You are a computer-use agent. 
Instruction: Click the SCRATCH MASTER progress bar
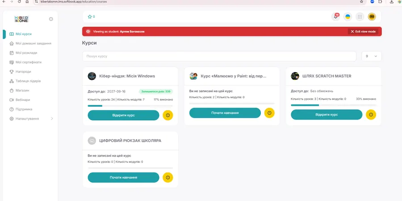333,105
